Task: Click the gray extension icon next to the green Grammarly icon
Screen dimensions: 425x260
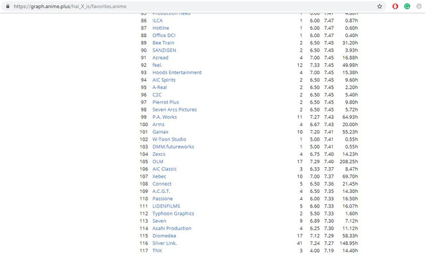Action: (419, 6)
